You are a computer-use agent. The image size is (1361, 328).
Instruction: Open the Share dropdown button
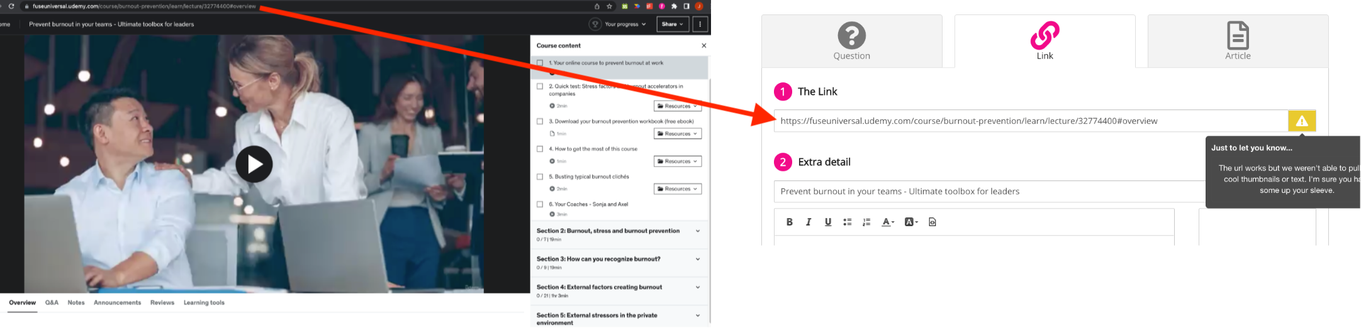pos(672,25)
